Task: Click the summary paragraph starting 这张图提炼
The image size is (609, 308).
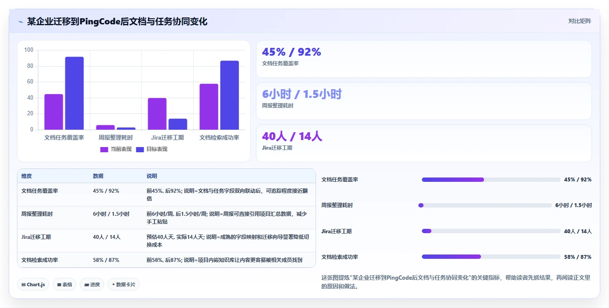Action: pyautogui.click(x=456, y=282)
